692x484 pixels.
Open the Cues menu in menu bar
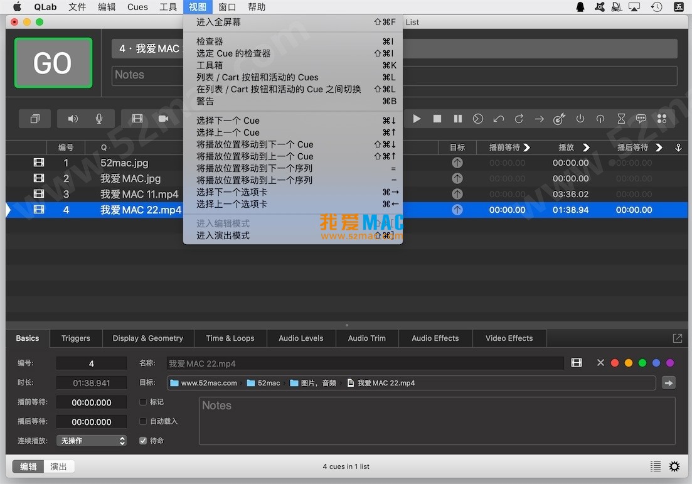click(x=137, y=7)
